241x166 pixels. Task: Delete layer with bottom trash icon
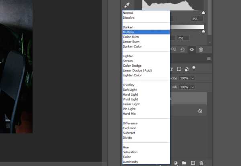pyautogui.click(x=201, y=163)
